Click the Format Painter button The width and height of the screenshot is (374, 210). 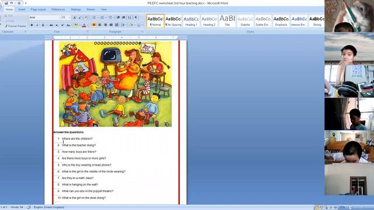(x=15, y=26)
